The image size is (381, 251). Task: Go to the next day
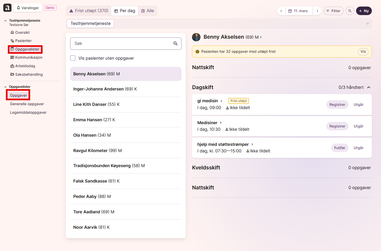click(317, 11)
